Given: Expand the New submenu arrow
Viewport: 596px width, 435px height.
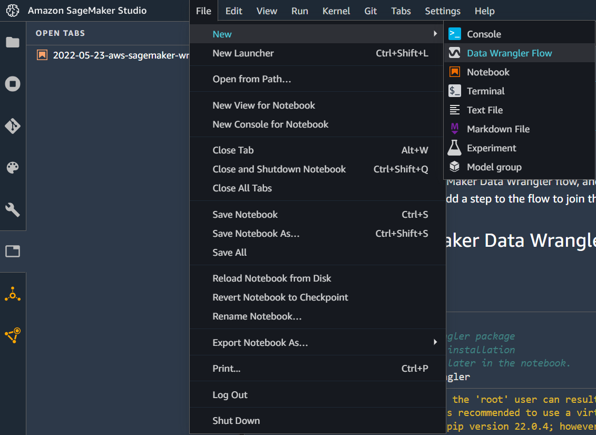Looking at the screenshot, I should (x=435, y=34).
